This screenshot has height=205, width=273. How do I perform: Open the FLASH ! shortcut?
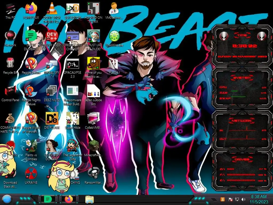tap(114, 66)
